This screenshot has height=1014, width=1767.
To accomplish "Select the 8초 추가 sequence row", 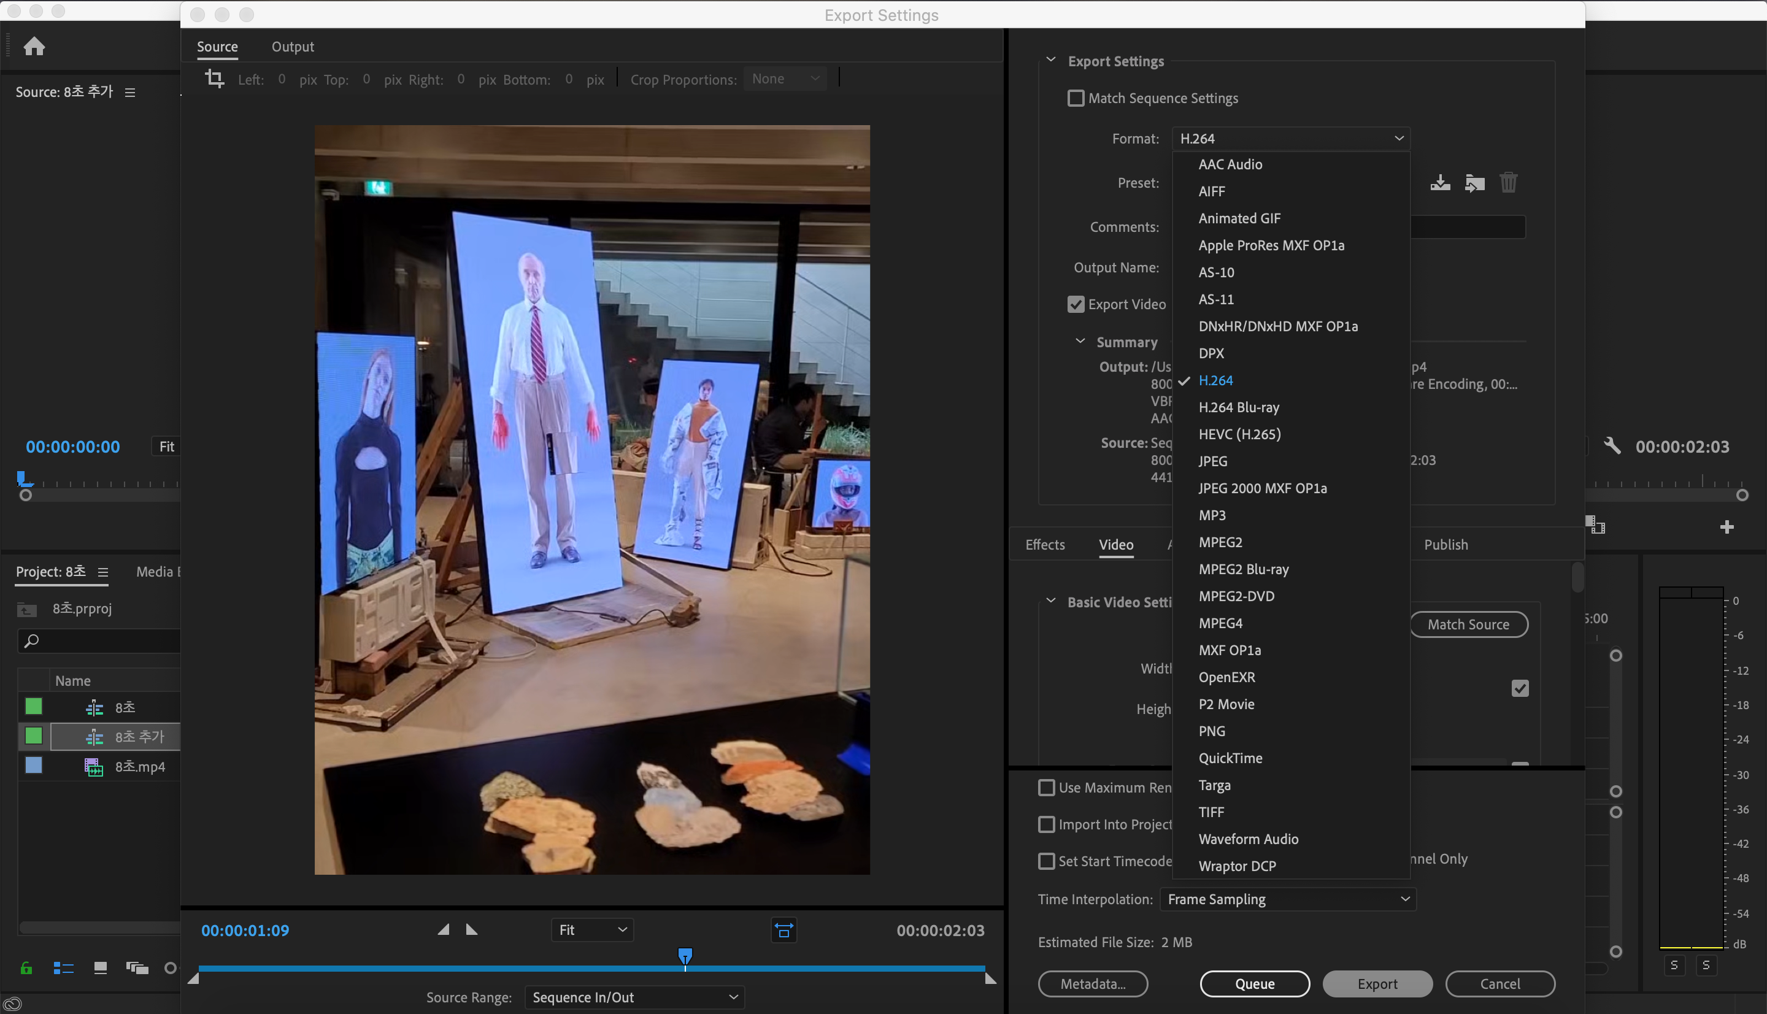I will tap(115, 736).
